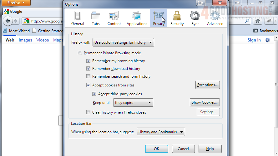The width and height of the screenshot is (278, 156).
Task: Open the General options panel icon
Action: click(x=77, y=18)
